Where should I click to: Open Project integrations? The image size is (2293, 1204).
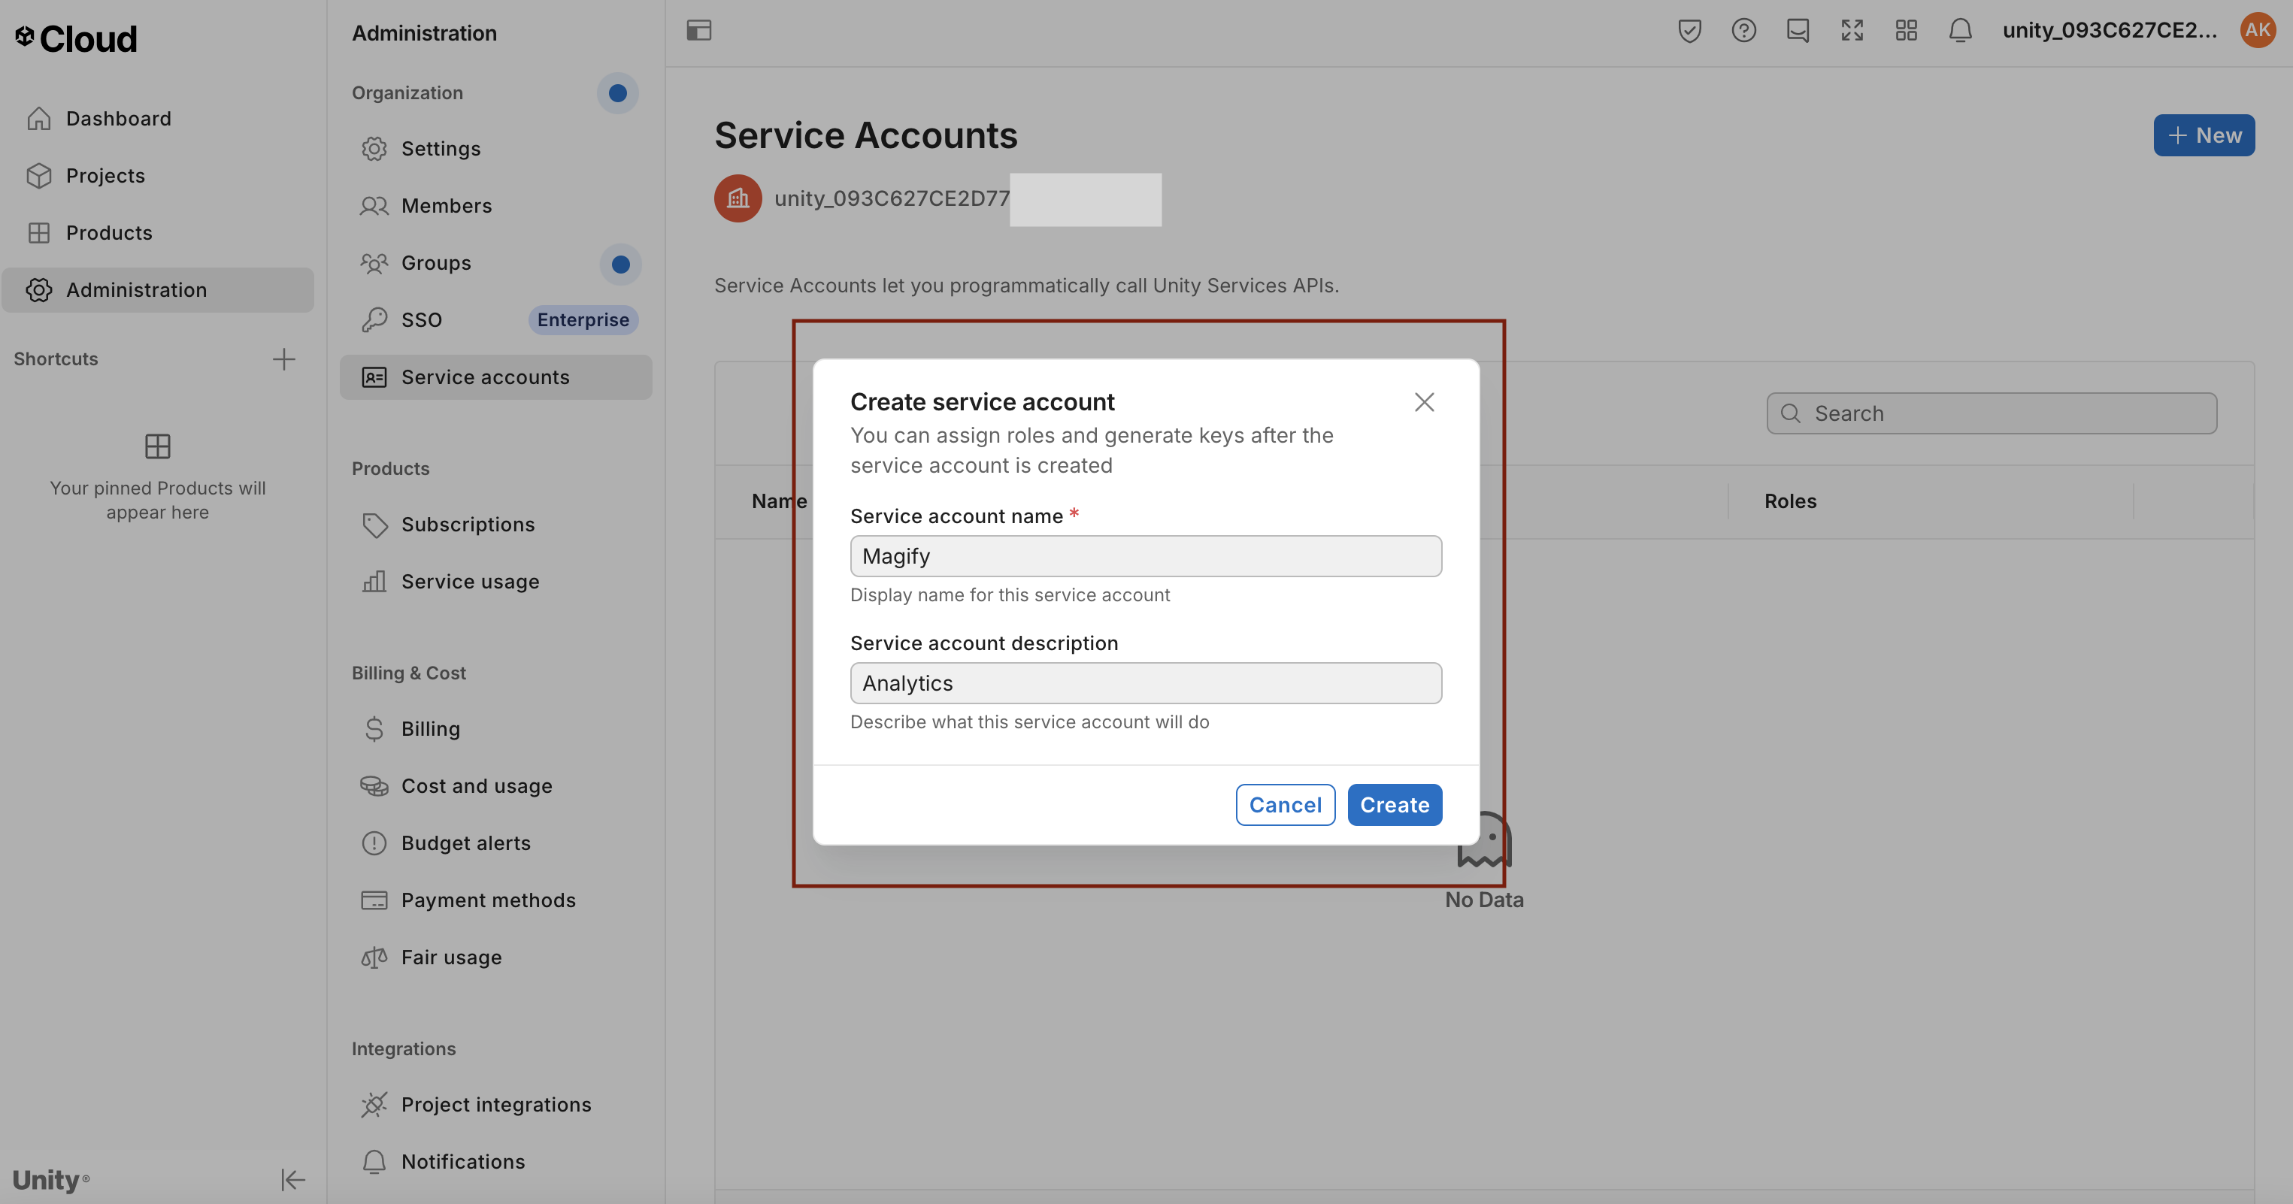[x=495, y=1104]
